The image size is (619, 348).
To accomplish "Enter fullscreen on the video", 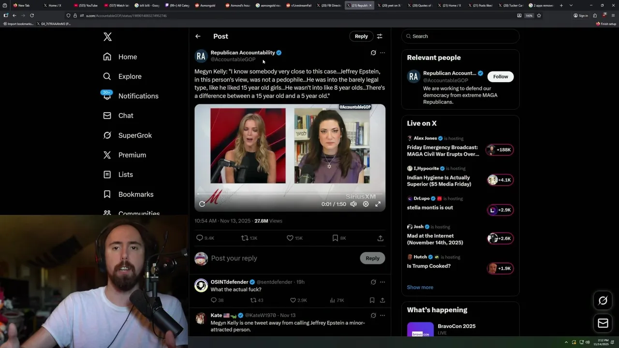I will [x=378, y=204].
